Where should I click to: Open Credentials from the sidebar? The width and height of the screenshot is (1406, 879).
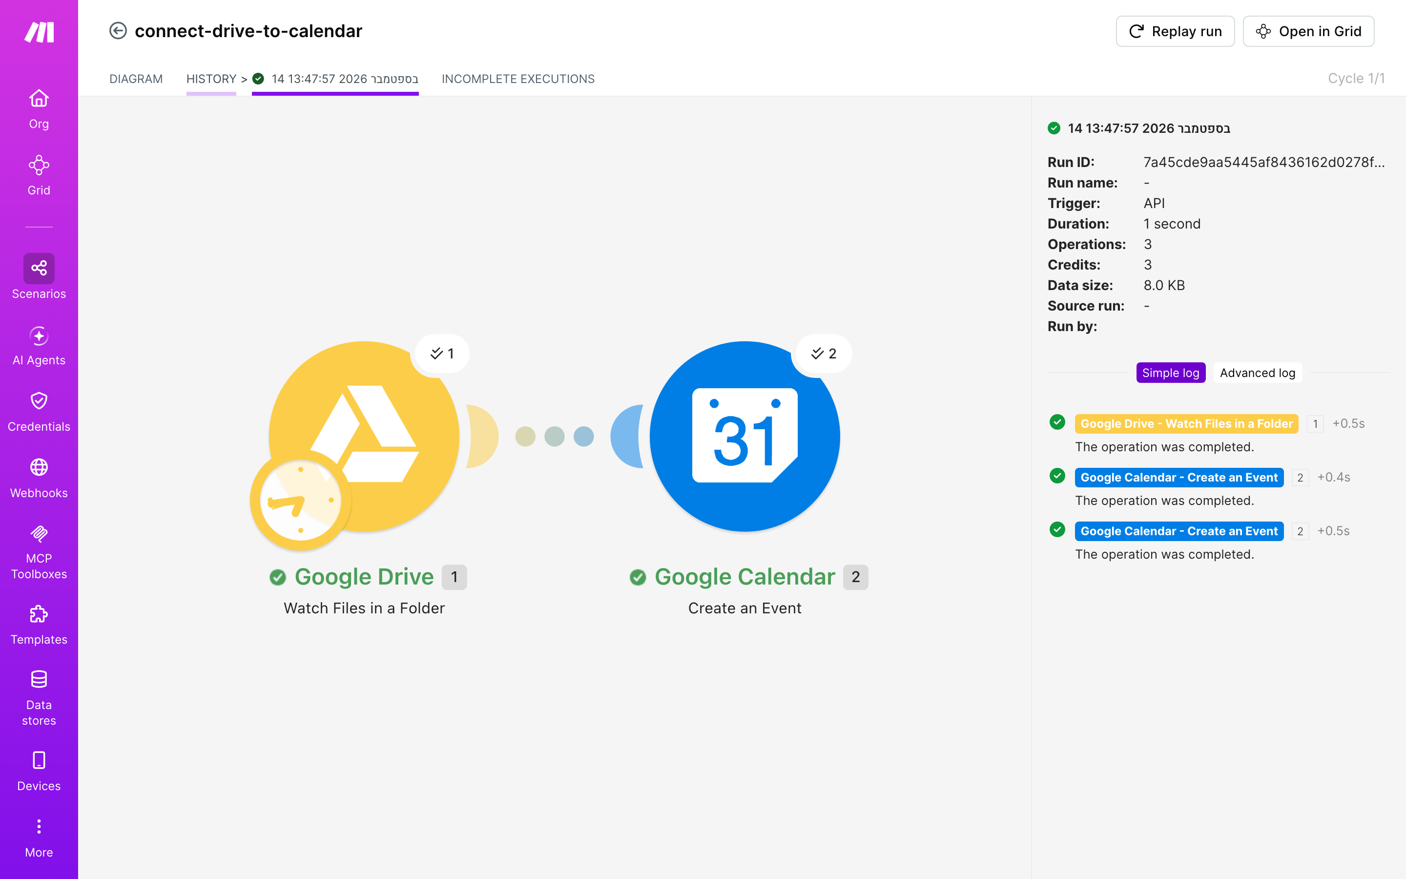point(39,412)
